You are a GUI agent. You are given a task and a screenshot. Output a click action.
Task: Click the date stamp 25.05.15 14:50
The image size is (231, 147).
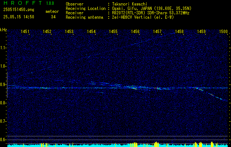[19, 17]
